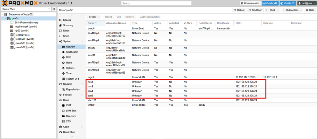Open Firewall section in node menu
318x139 pixels.
tap(68, 95)
